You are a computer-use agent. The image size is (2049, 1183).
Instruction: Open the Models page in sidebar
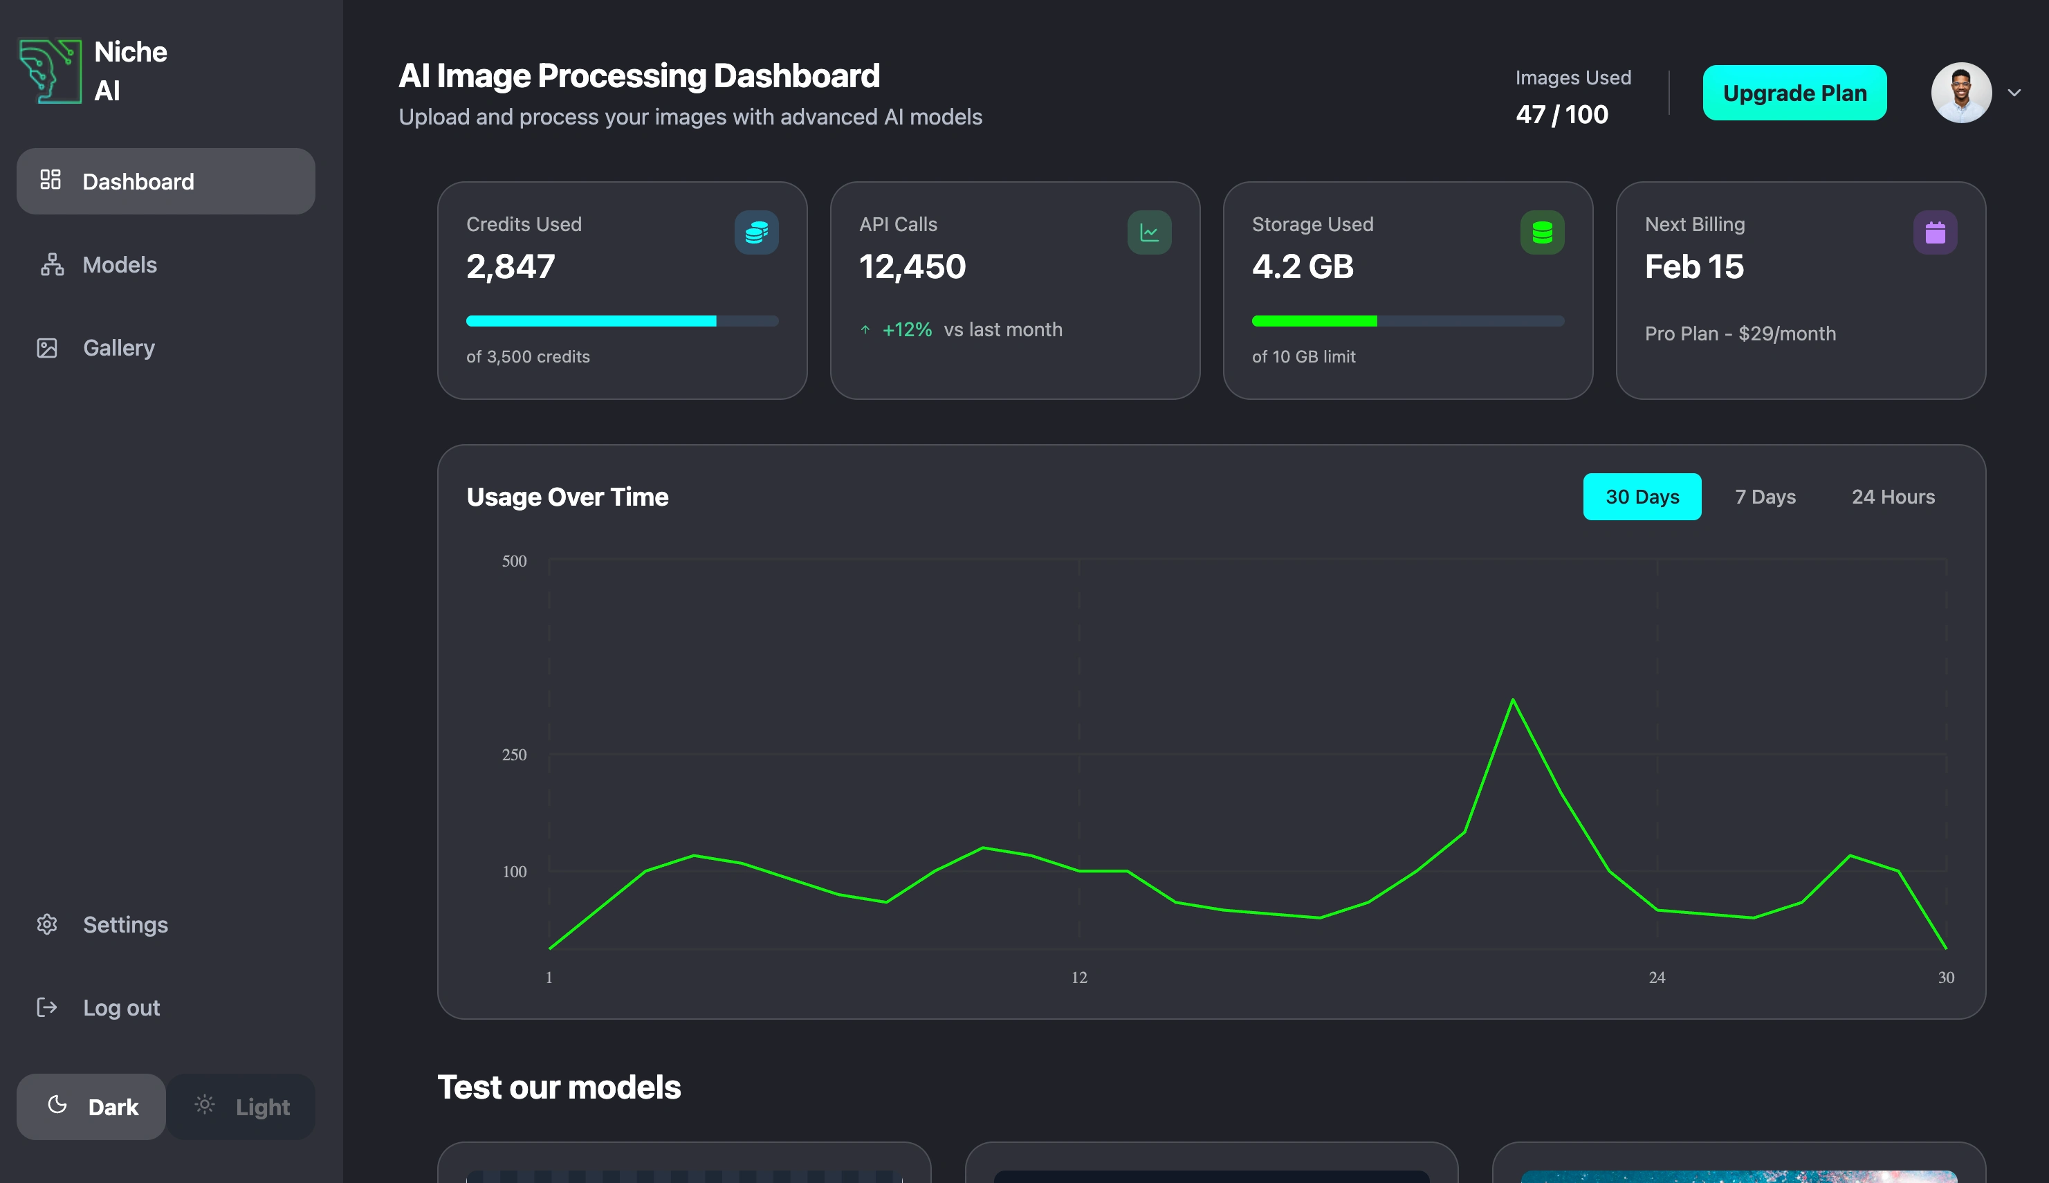tap(120, 265)
